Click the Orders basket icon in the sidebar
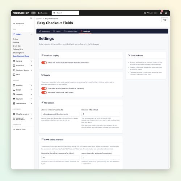Viewport: 181px width, 181px height. (x=14, y=34)
